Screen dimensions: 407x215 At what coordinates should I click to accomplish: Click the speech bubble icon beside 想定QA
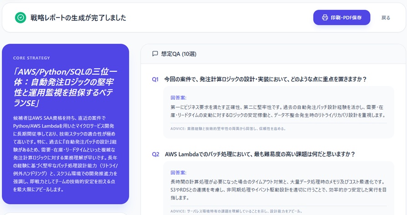tap(155, 54)
